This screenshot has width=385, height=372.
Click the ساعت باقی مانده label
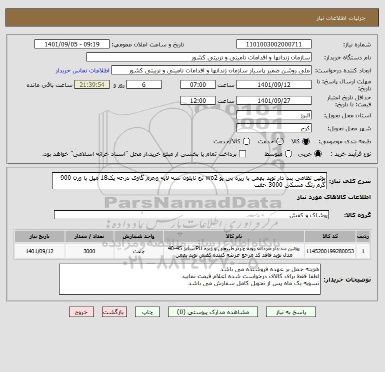coord(49,85)
